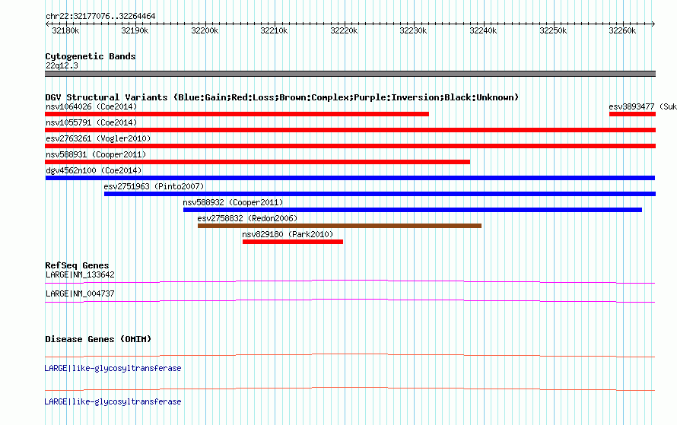This screenshot has width=677, height=425.
Task: Click the 32200k ruler tick label
Action: click(205, 30)
